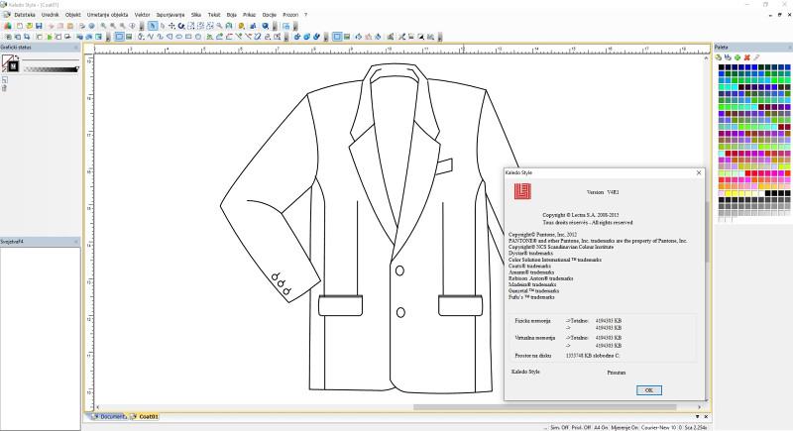Click the save icon in the toolbar
The width and height of the screenshot is (793, 431).
pos(38,26)
